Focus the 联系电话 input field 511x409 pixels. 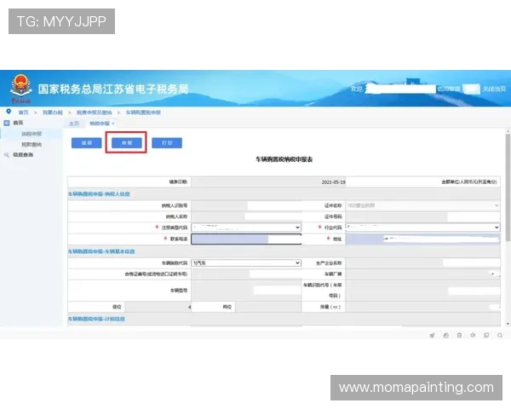pos(246,239)
